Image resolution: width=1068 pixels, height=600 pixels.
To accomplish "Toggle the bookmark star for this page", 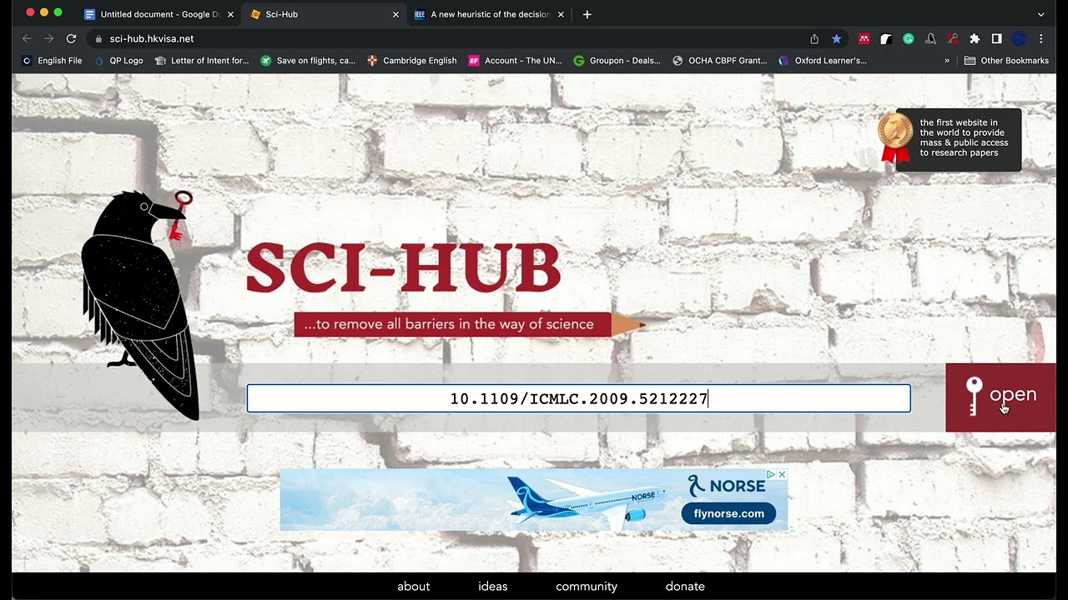I will coord(836,38).
